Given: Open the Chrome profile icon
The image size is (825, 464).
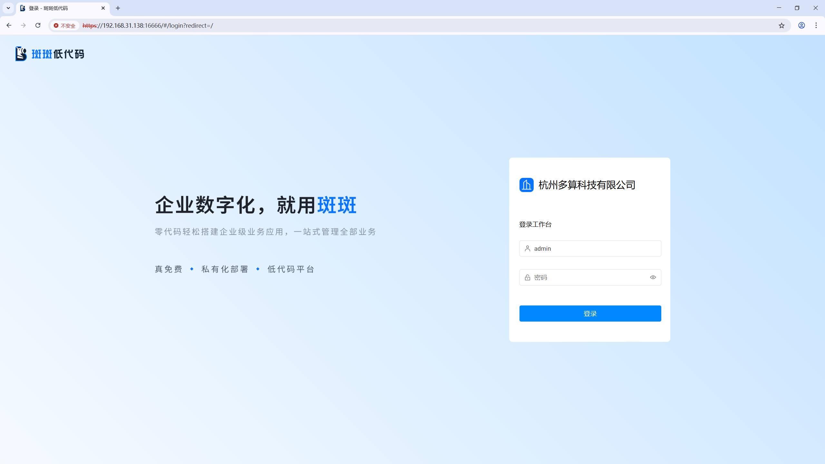Looking at the screenshot, I should (x=801, y=25).
